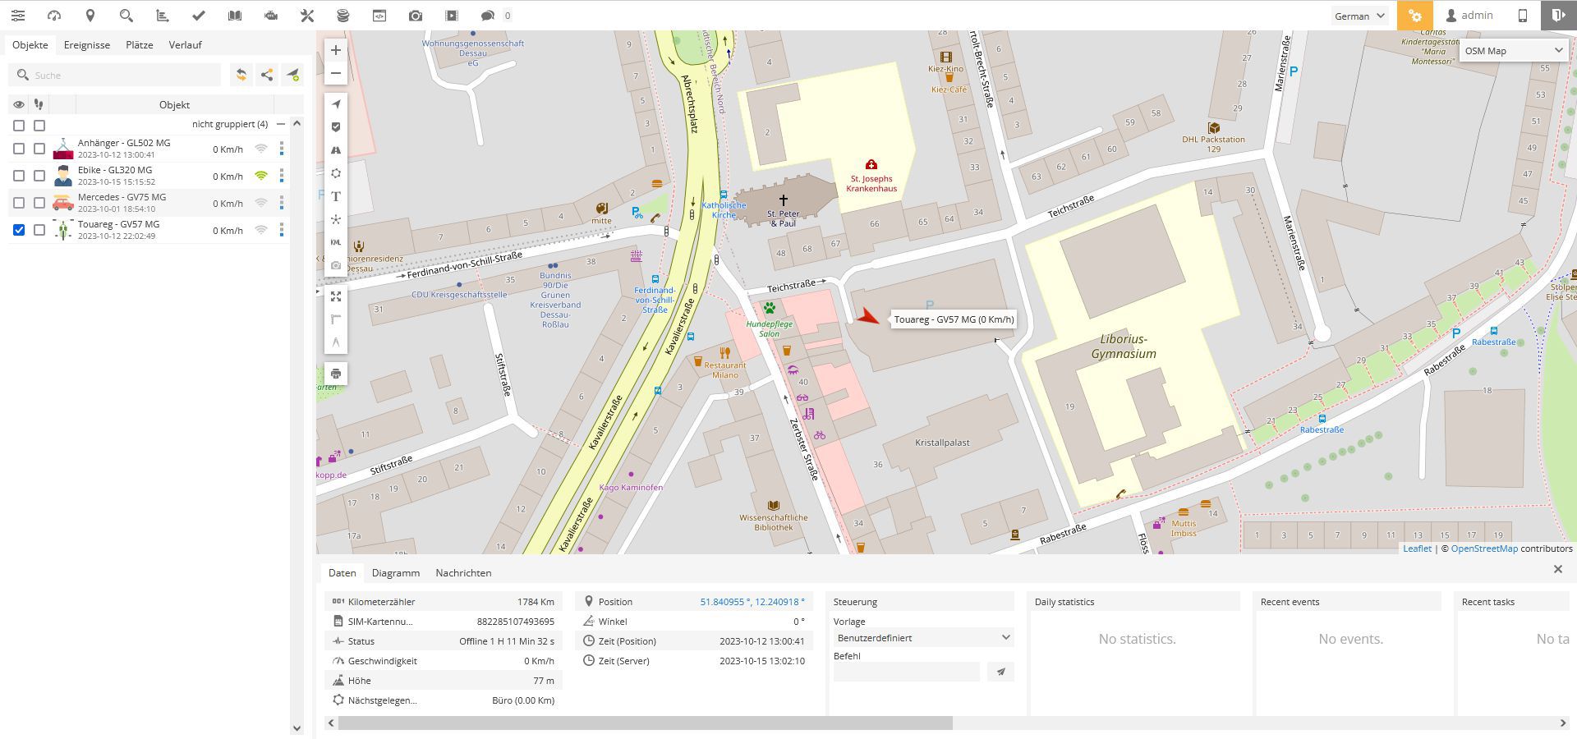
Task: Select the map print tool
Action: [336, 374]
